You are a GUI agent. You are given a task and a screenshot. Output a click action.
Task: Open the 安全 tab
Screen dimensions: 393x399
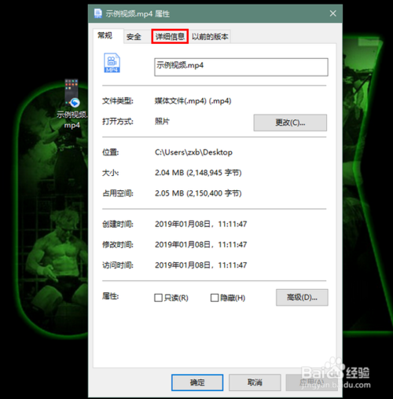[134, 37]
